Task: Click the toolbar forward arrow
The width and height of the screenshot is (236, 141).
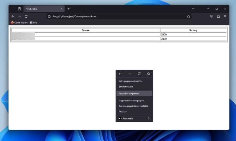Action: click(20, 17)
